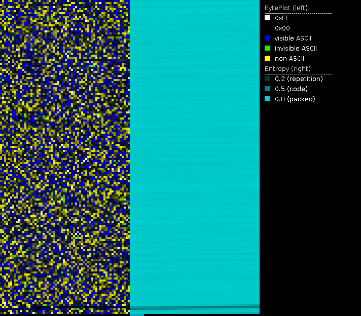361x316 pixels.
Task: Click the 0.2 repetition entropy swatch
Action: [267, 79]
